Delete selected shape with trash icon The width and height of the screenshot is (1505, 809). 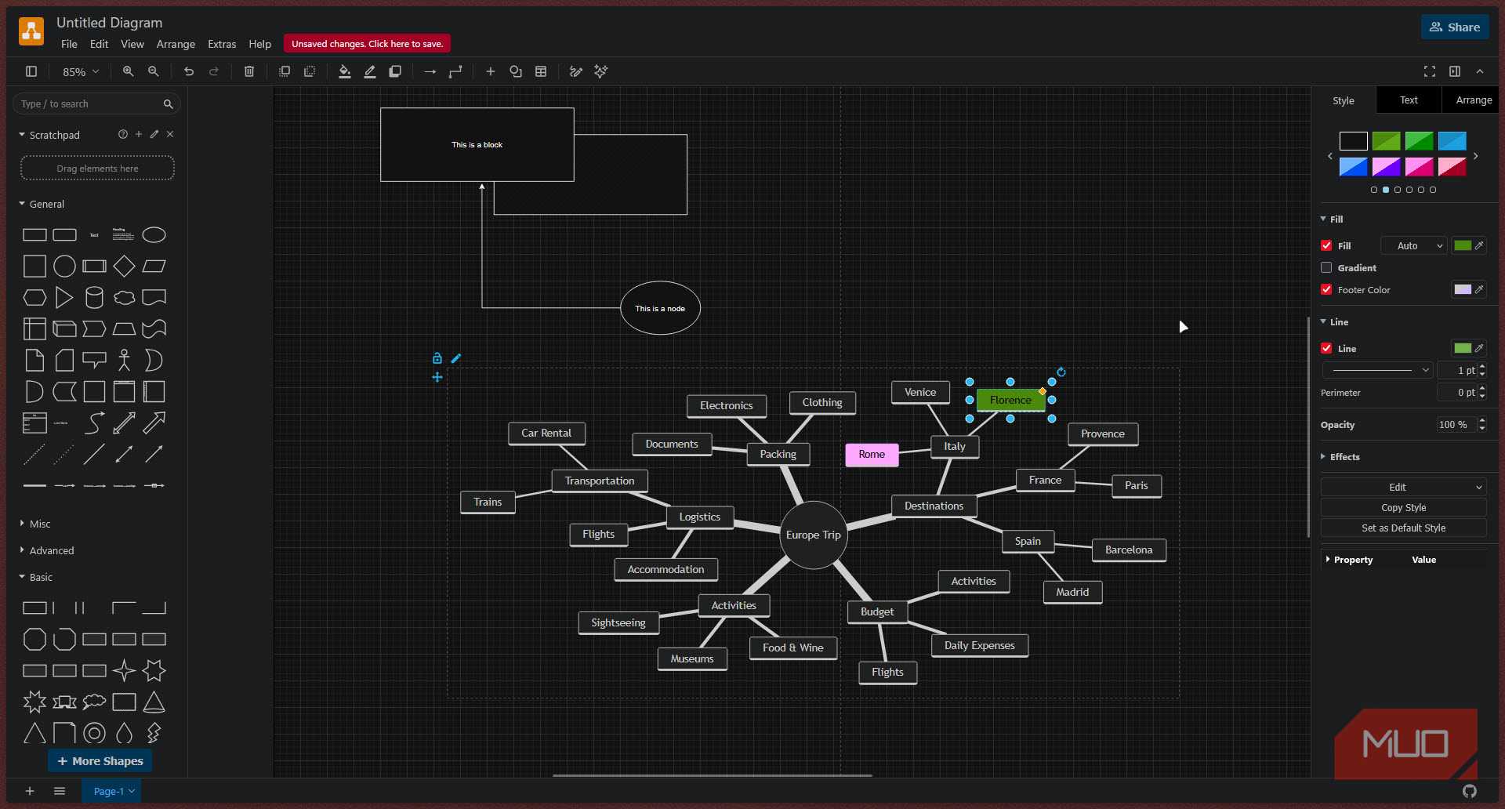249,71
